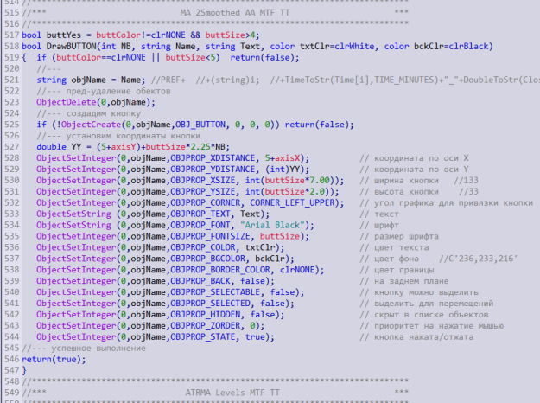Click on OBJPROP_SELECTED property
Image resolution: width=540 pixels, height=403 pixels.
pyautogui.click(x=211, y=304)
